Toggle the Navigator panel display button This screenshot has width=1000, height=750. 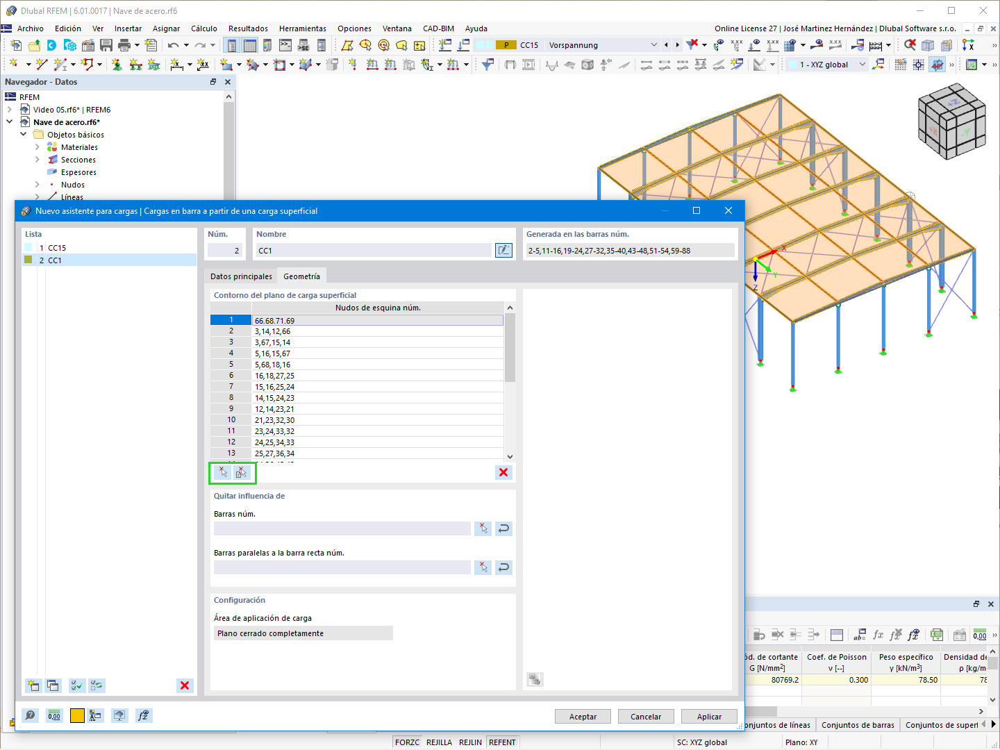[x=232, y=45]
